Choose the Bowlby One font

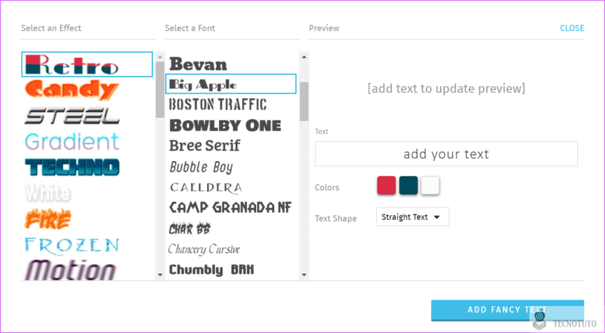tap(225, 125)
